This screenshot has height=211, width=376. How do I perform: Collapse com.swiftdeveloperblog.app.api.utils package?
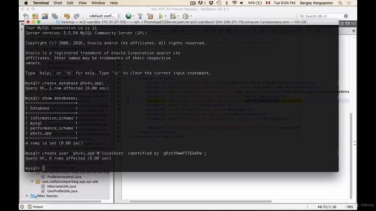(x=32, y=182)
